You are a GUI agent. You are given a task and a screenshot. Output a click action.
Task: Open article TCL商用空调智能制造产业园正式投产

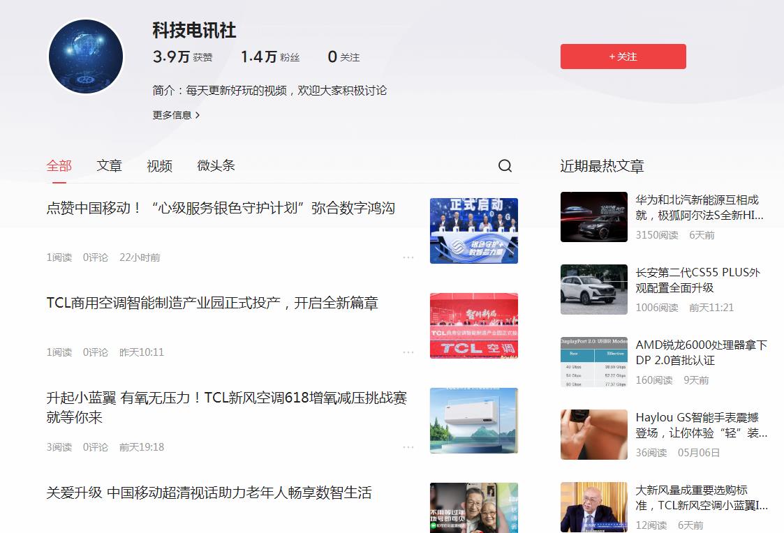click(x=212, y=303)
